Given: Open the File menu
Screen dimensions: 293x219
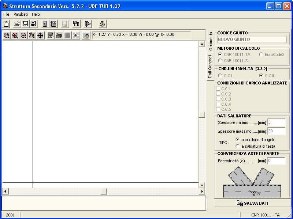Looking at the screenshot, I should tap(6, 14).
